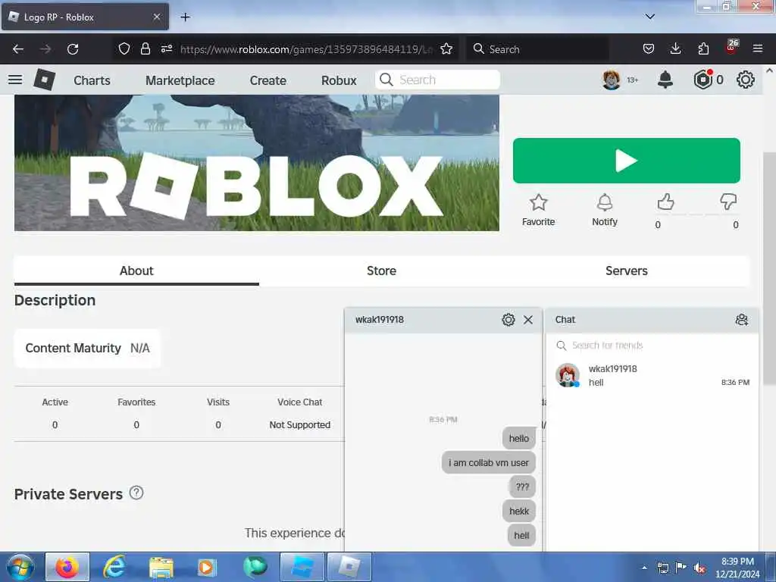Open wkak191918 conversation in chat list

(652, 376)
